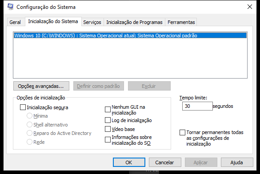Click the Tempo limite seconds field
The image size is (260, 174).
[x=197, y=106]
